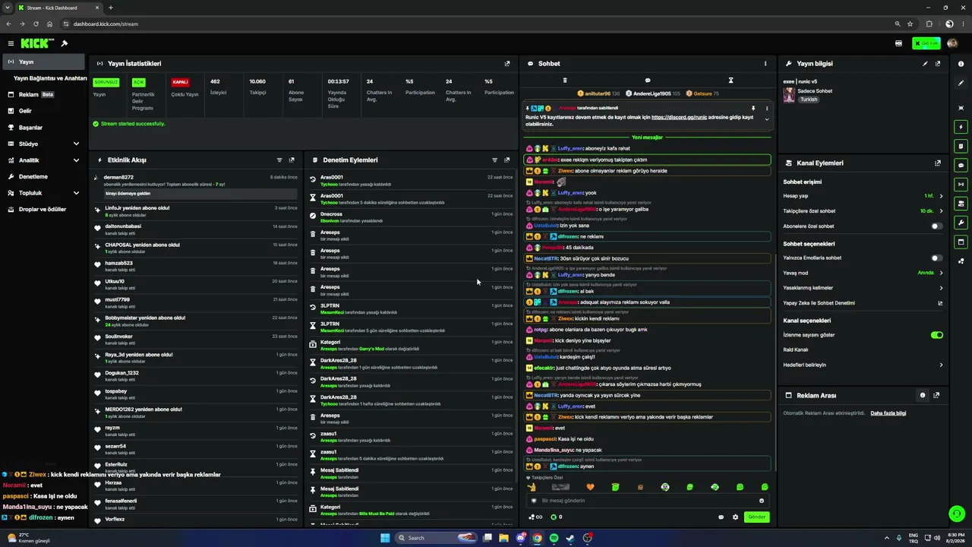
Task: Send message with Gönder button
Action: [x=757, y=517]
